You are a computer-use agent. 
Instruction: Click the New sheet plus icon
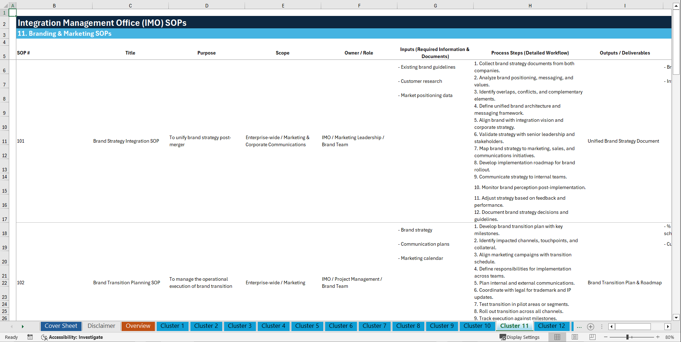tap(591, 326)
